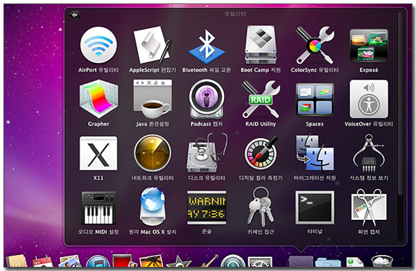
Task: Open 네트워크 유틸리티 radar icon
Action: coord(153,153)
